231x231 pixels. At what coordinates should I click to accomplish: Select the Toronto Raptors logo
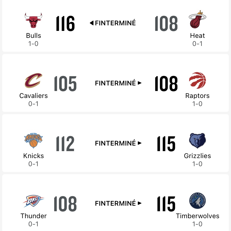tap(198, 80)
